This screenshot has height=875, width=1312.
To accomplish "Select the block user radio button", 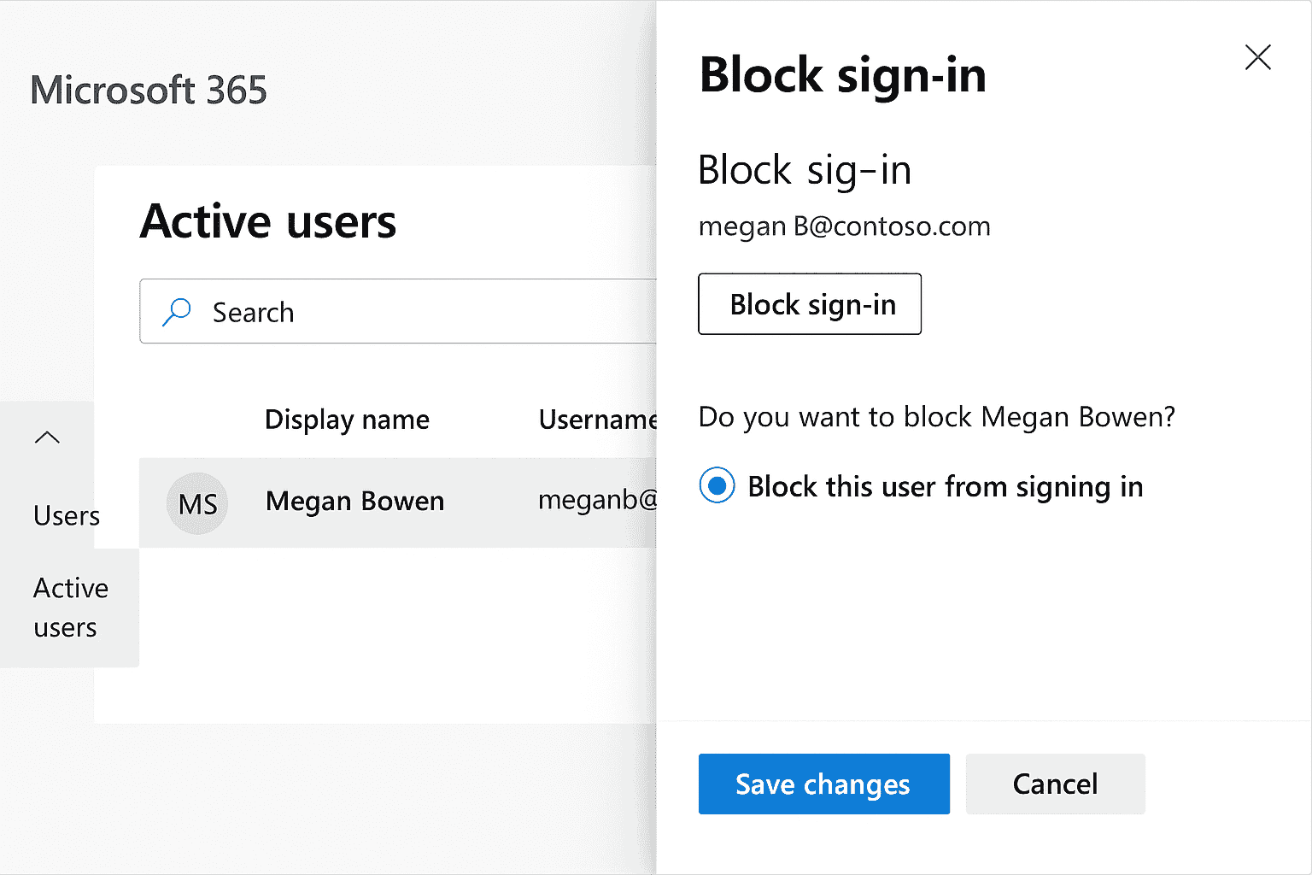I will (717, 486).
